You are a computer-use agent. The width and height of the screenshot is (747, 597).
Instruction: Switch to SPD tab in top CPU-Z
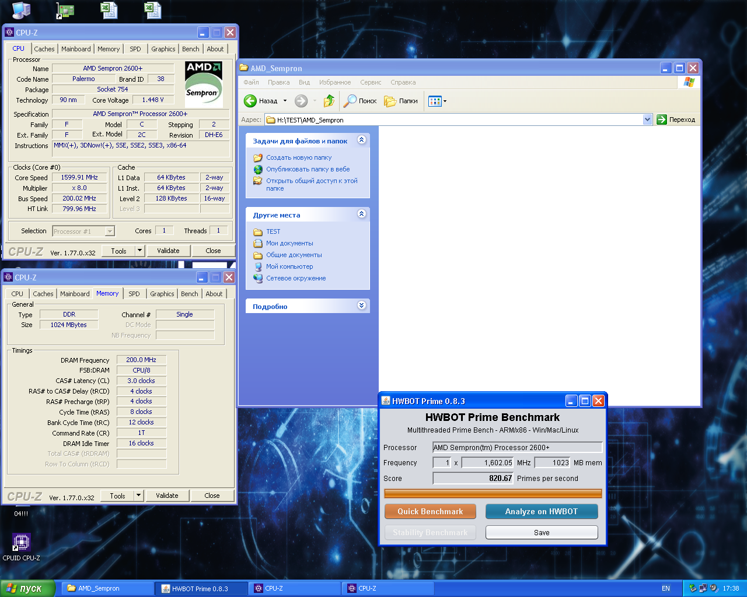point(135,49)
